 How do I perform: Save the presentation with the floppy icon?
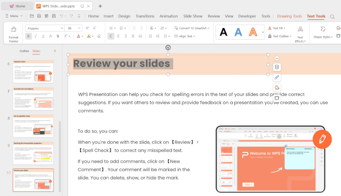[39, 16]
